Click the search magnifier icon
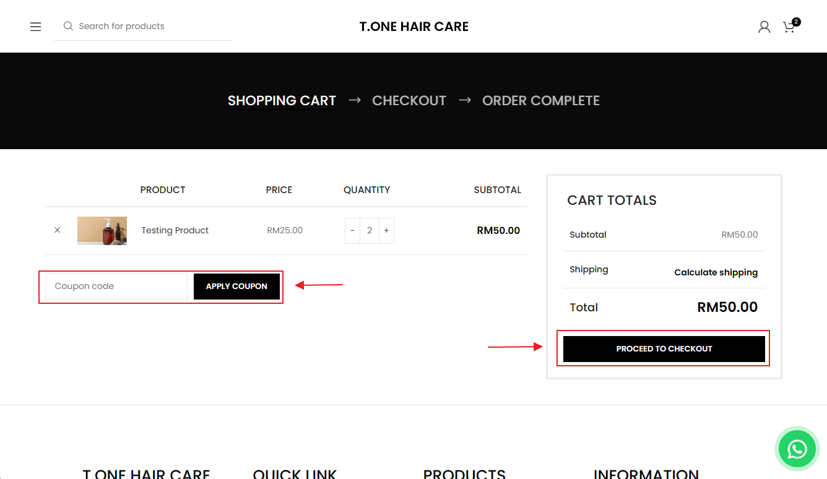The width and height of the screenshot is (827, 479). (x=68, y=26)
